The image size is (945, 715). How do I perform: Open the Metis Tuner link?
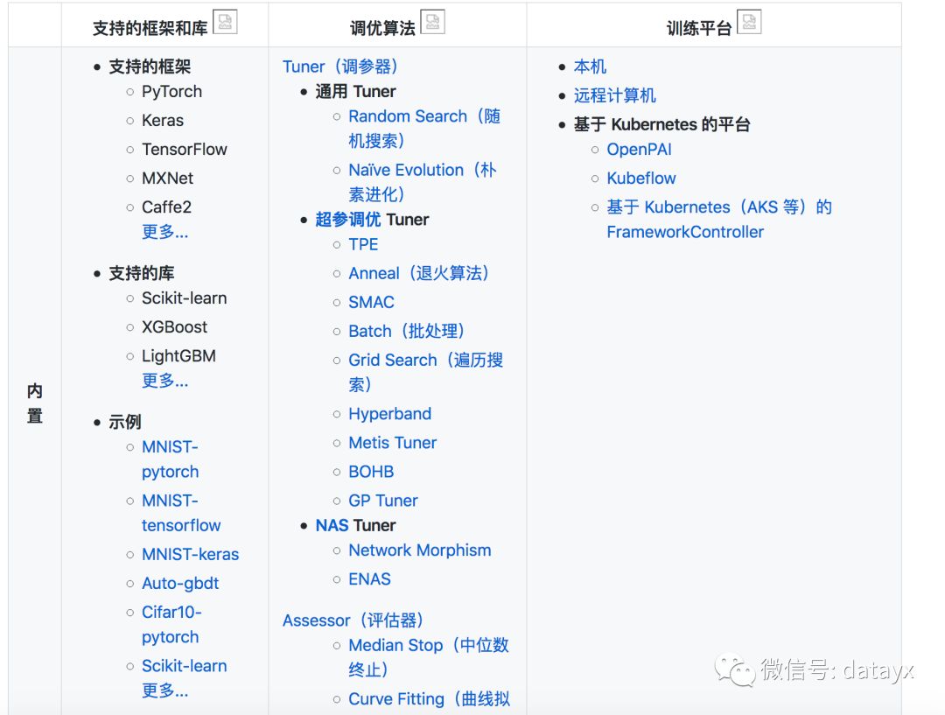click(x=392, y=443)
